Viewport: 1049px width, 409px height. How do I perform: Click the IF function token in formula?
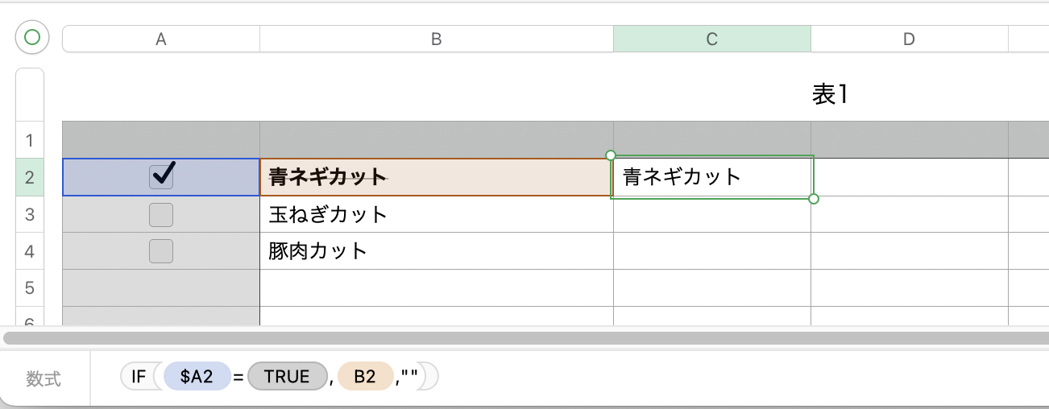tap(139, 377)
